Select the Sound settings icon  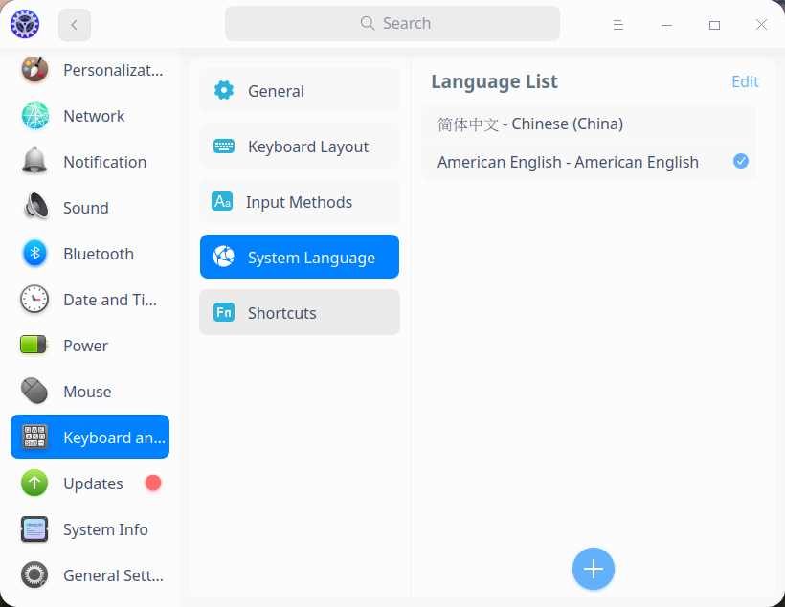point(34,208)
